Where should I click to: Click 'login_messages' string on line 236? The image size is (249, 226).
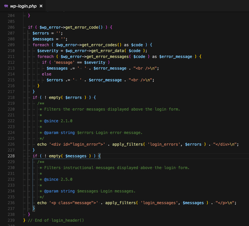pyautogui.click(x=159, y=203)
